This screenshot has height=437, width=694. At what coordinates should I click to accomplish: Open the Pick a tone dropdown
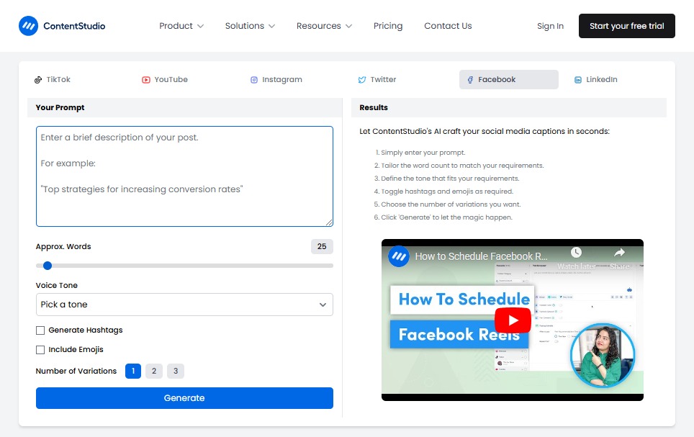(x=184, y=305)
